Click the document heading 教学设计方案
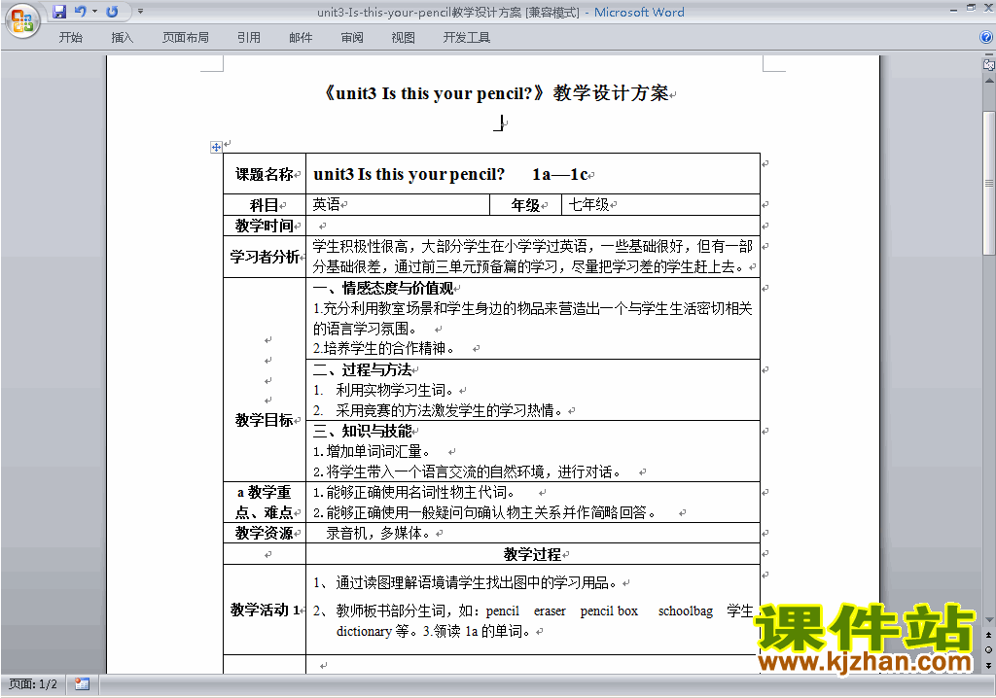996x698 pixels. 610,93
